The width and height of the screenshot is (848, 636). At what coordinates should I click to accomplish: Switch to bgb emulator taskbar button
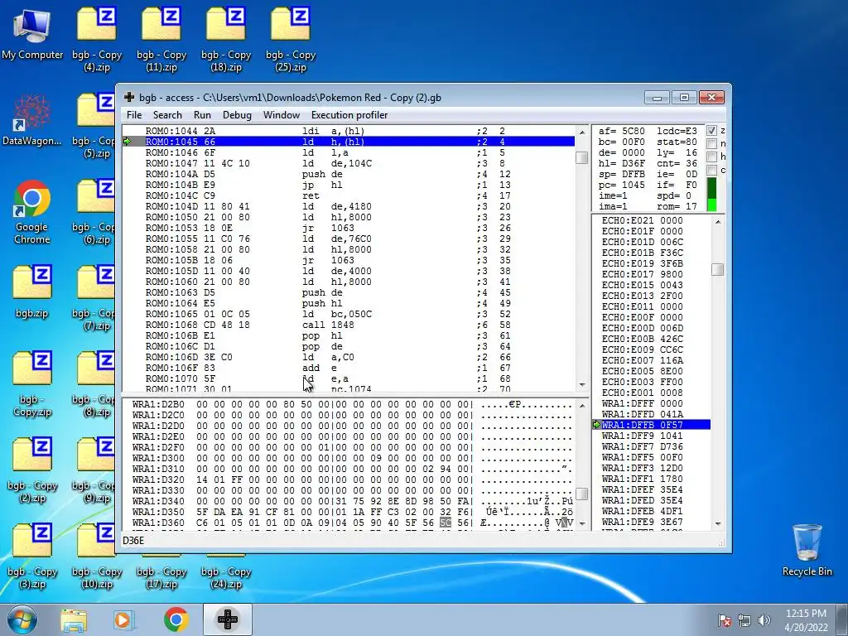coord(228,619)
